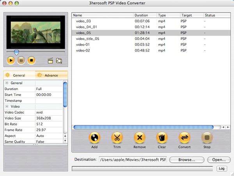The height and width of the screenshot is (176, 234).
Task: Select video_title_05 in the file list
Action: 87,39
